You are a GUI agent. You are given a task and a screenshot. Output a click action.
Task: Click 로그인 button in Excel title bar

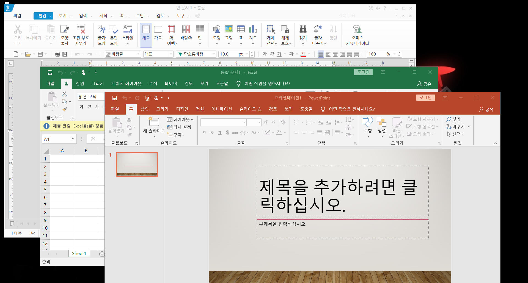tap(363, 72)
